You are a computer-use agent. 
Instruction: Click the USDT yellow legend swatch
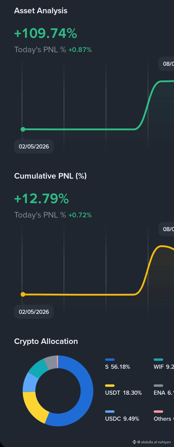[110, 386]
